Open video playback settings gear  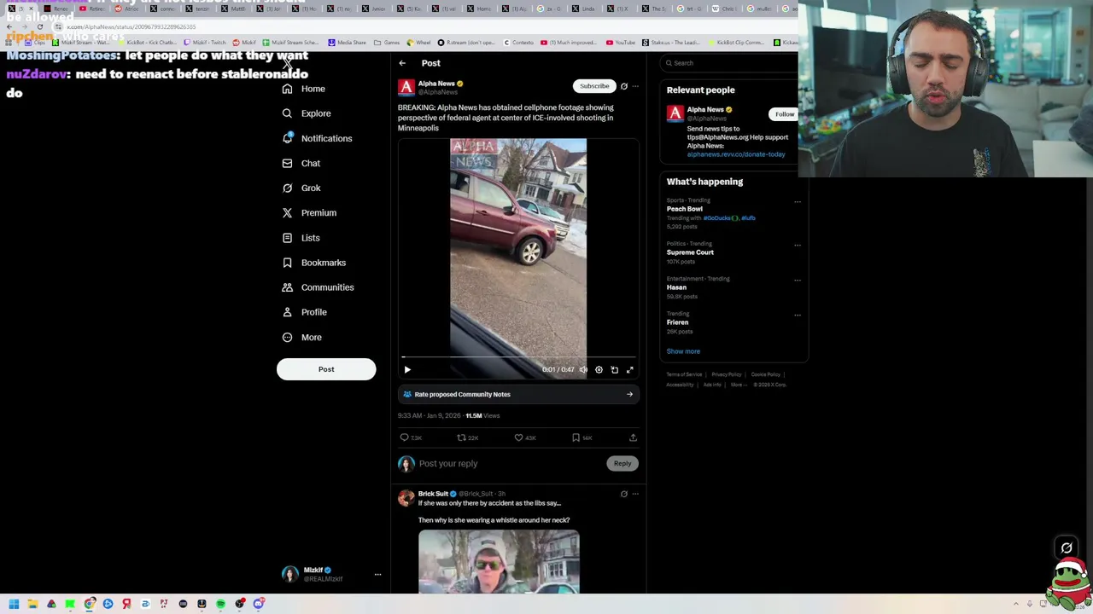[x=599, y=370]
